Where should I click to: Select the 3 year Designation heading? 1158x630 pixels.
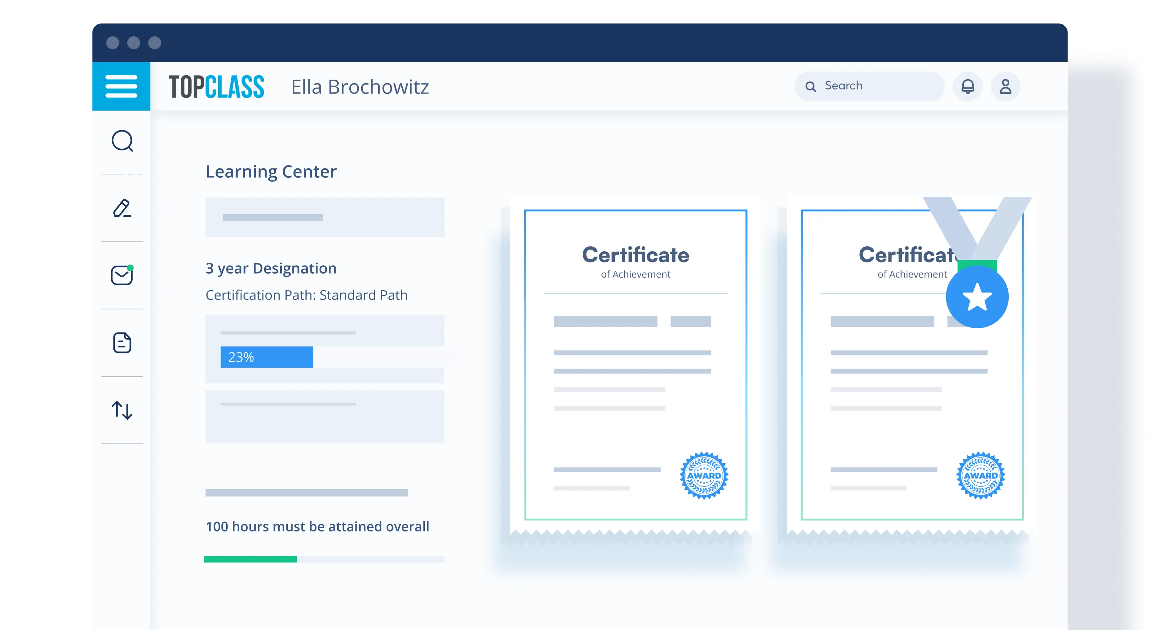270,269
